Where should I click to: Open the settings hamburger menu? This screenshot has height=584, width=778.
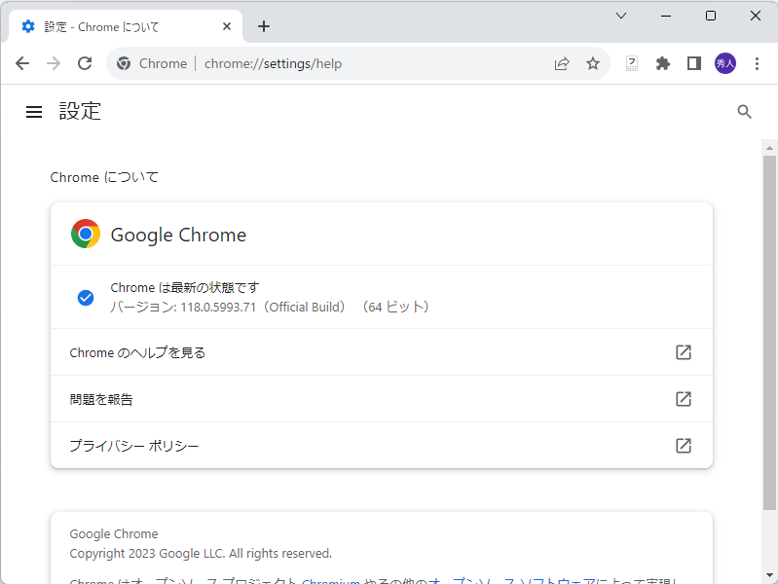point(34,112)
